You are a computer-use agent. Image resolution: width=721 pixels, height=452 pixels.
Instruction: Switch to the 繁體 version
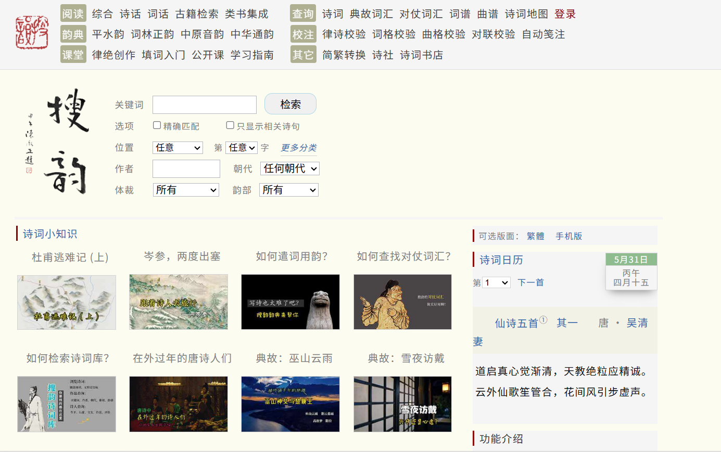(x=536, y=236)
